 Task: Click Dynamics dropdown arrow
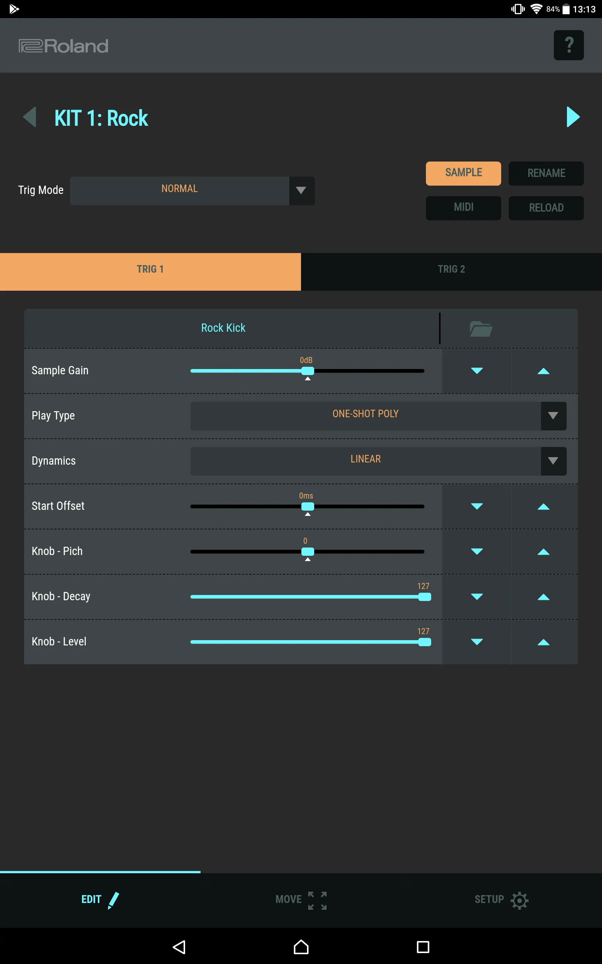tap(553, 461)
